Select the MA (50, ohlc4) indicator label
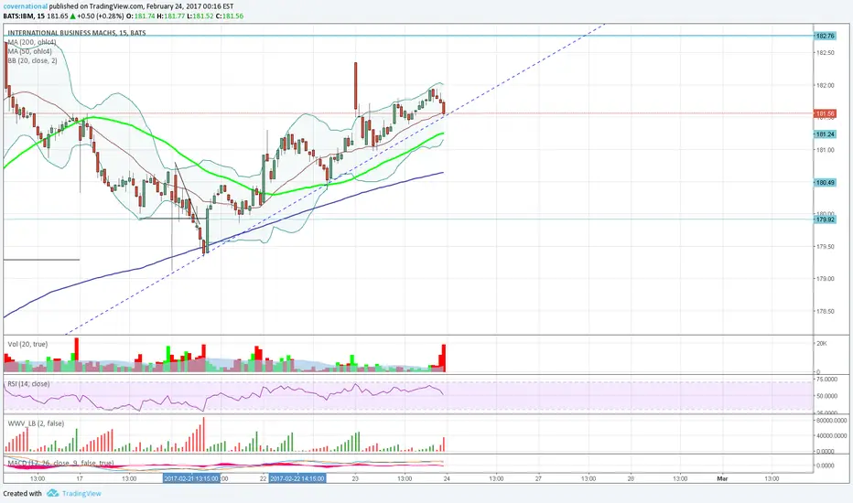Image resolution: width=853 pixels, height=503 pixels. tap(29, 51)
